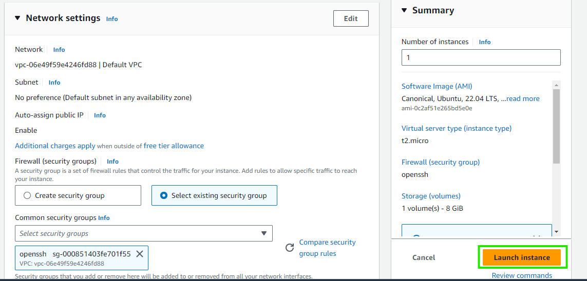Open Storage (volumes) summary link
This screenshot has width=587, height=281.
click(431, 196)
